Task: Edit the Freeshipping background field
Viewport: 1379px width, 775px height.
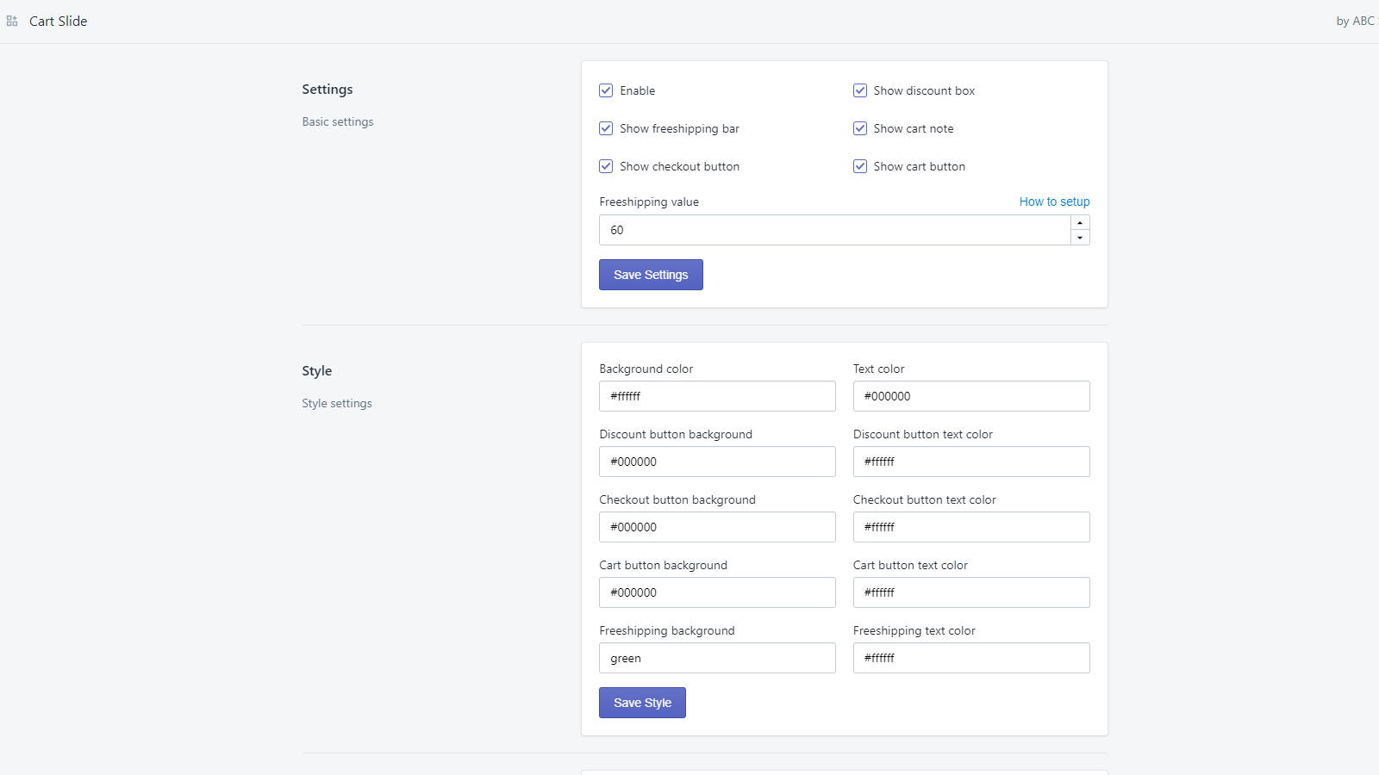Action: point(717,658)
